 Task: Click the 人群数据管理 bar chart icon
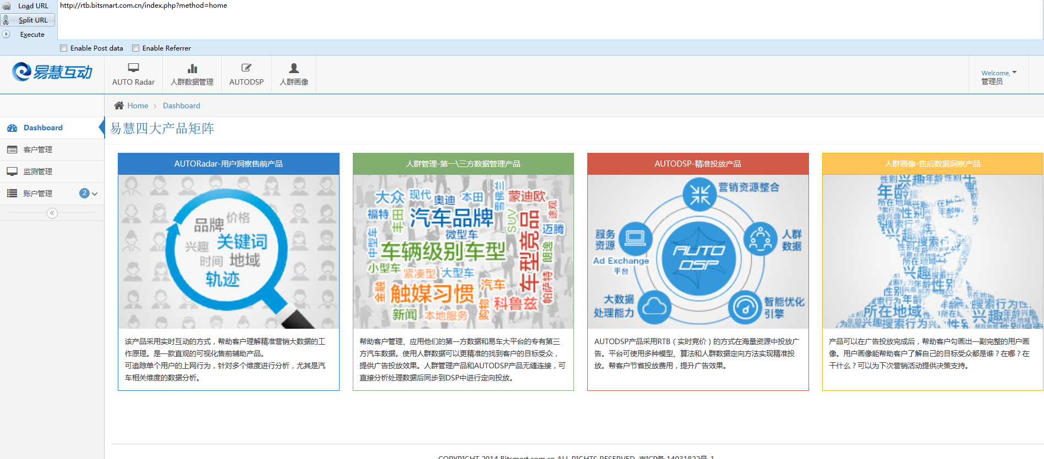point(192,69)
